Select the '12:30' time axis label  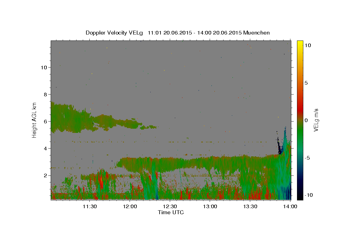(170, 206)
